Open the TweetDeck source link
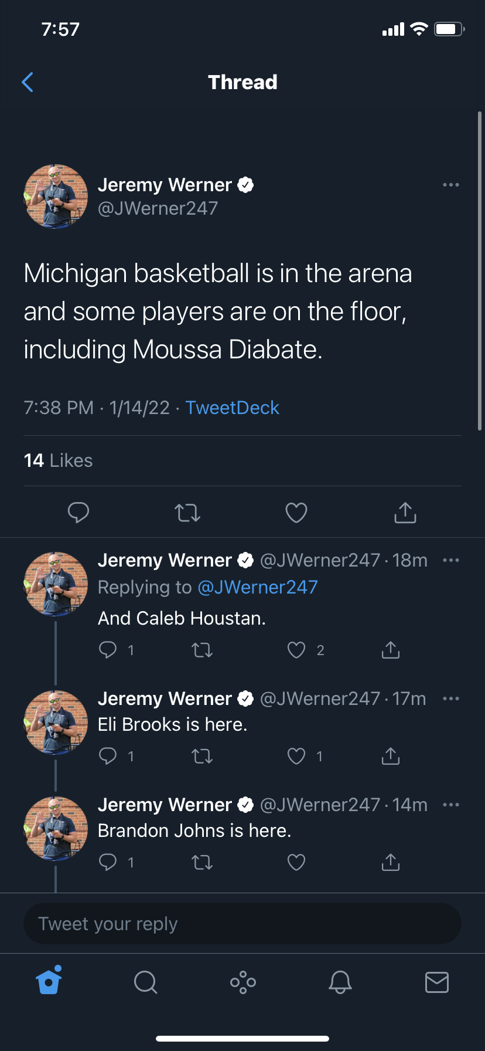Viewport: 485px width, 1051px height. point(232,408)
